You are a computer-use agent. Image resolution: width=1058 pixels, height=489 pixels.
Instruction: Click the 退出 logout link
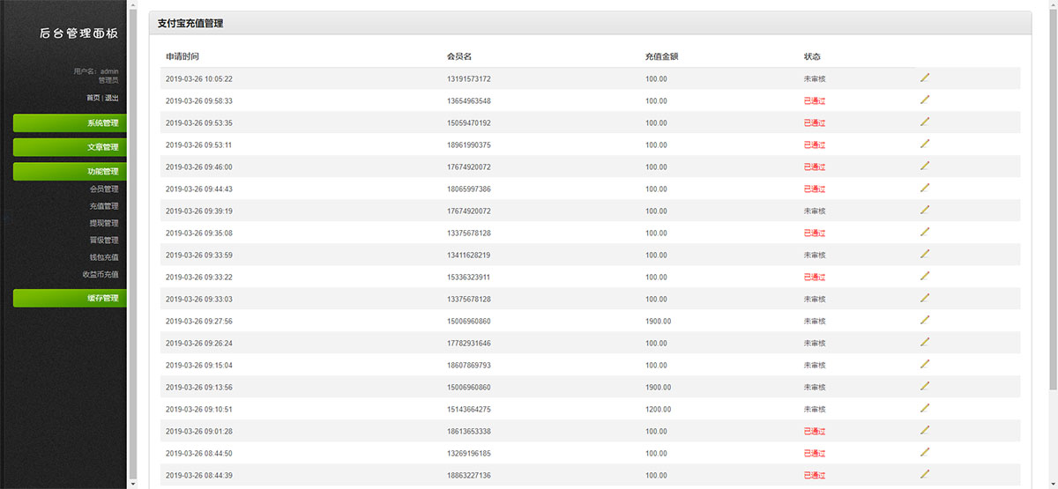pos(111,98)
